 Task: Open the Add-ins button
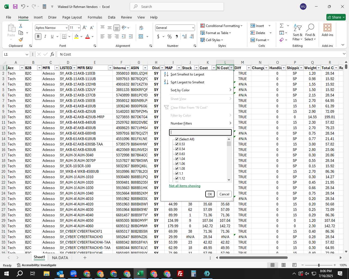coord(327,30)
